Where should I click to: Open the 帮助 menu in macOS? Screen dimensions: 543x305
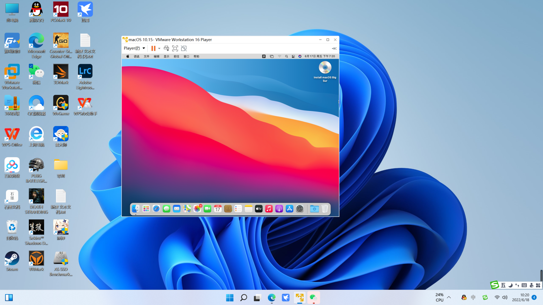coord(197,56)
